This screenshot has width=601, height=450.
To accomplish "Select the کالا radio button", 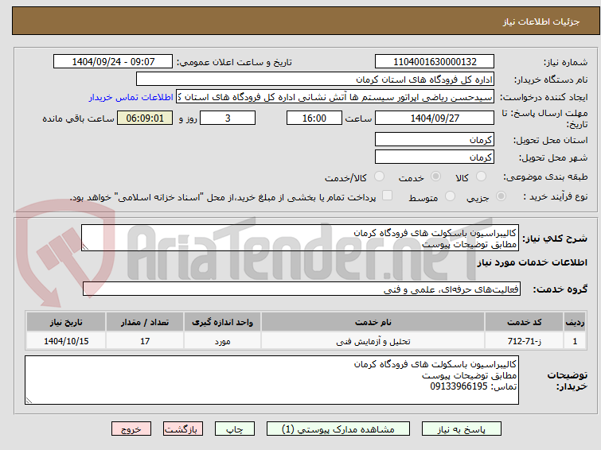I will tap(481, 177).
